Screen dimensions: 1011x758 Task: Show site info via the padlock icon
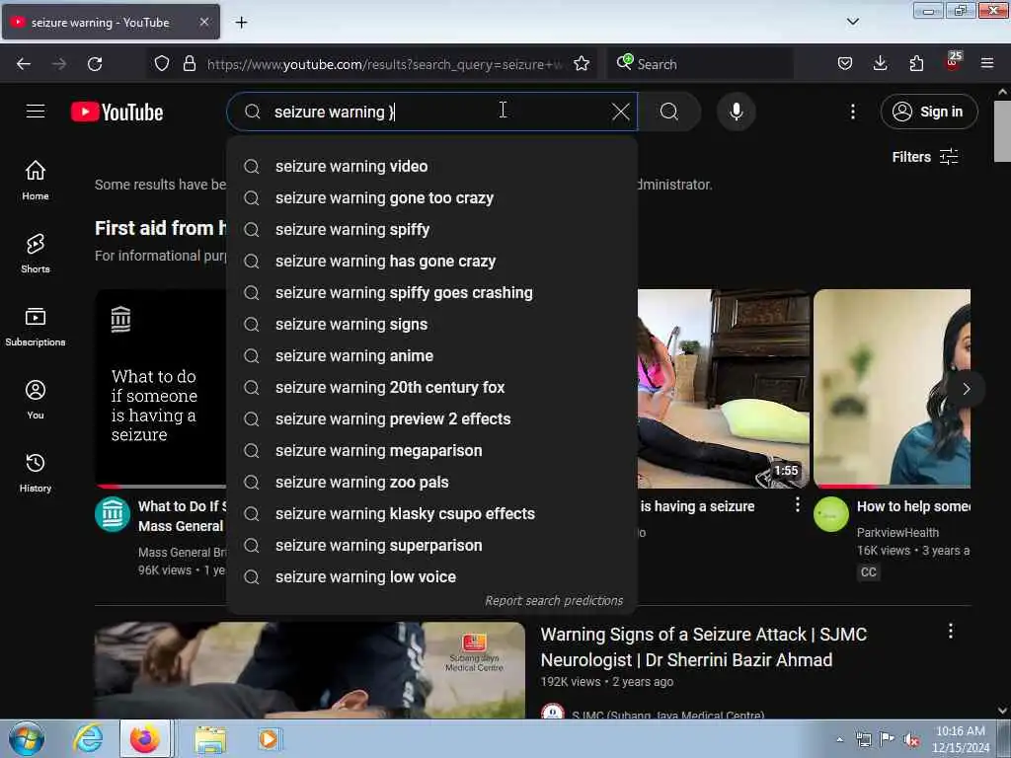click(x=189, y=64)
